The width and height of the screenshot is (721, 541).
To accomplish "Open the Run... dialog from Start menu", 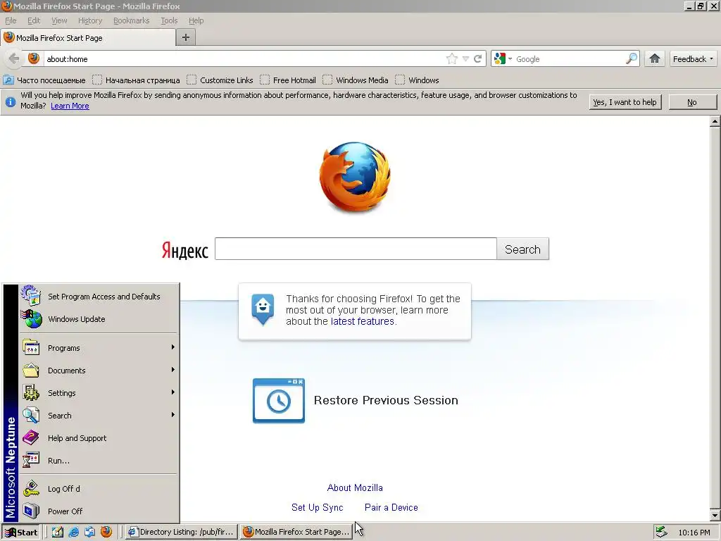I will pos(98,461).
